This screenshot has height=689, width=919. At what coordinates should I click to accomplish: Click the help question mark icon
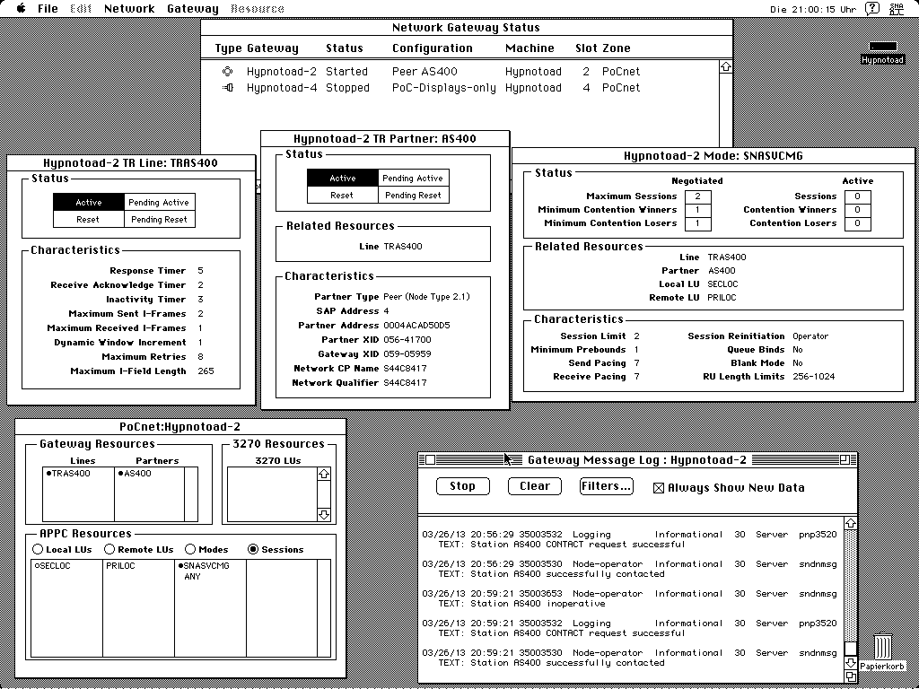pyautogui.click(x=871, y=9)
